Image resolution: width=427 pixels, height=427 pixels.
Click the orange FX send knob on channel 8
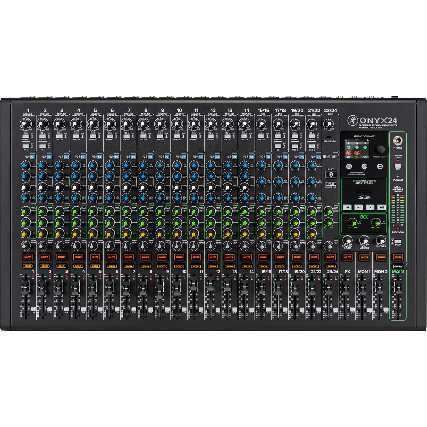(x=143, y=234)
